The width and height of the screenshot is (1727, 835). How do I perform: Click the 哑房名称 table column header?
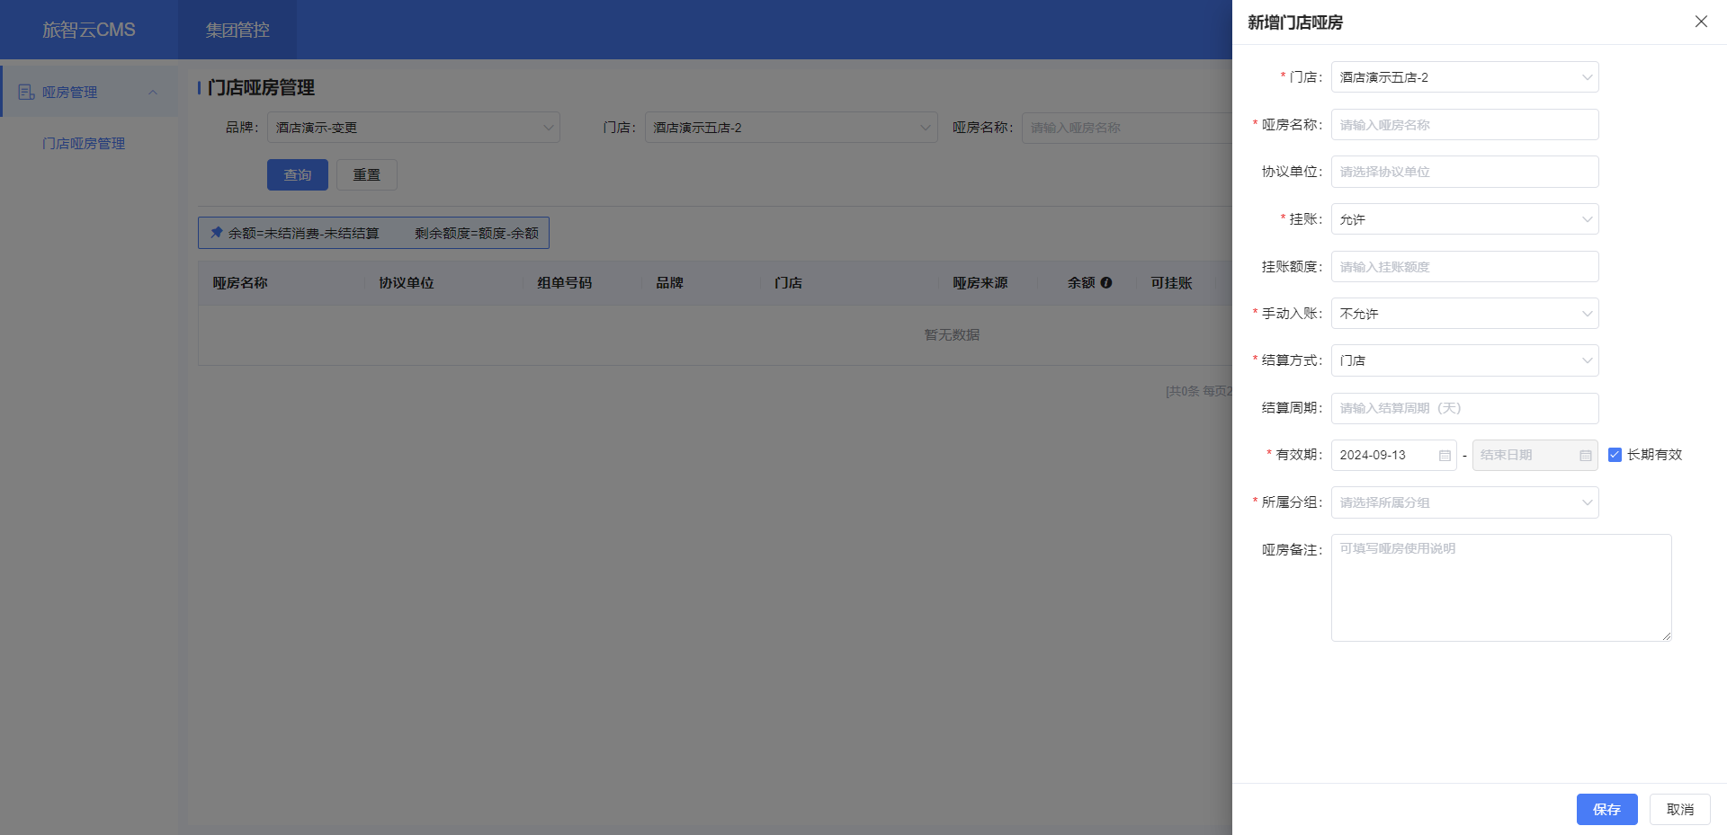click(x=240, y=283)
